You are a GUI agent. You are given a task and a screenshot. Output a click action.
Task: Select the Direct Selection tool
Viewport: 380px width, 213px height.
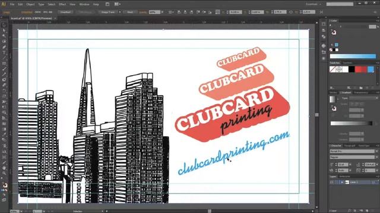coord(4,31)
